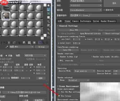This screenshot has width=120, height=101.
Task: Switch to the 公用 tab
Action: pos(60,21)
